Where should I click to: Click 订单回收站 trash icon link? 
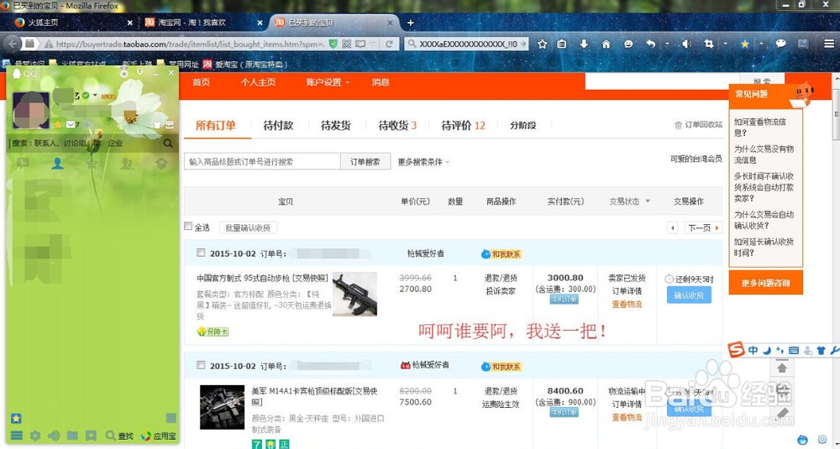[699, 125]
